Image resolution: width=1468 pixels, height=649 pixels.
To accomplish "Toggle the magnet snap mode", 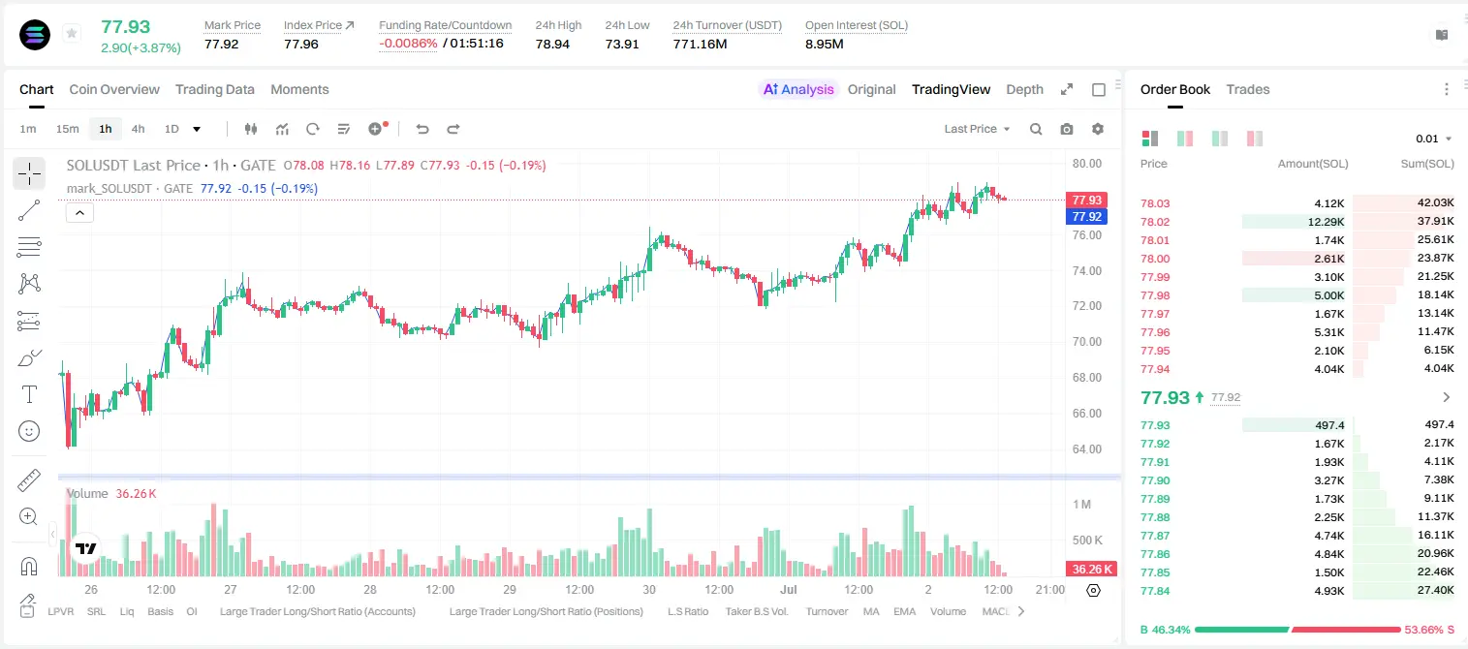I will (x=29, y=566).
